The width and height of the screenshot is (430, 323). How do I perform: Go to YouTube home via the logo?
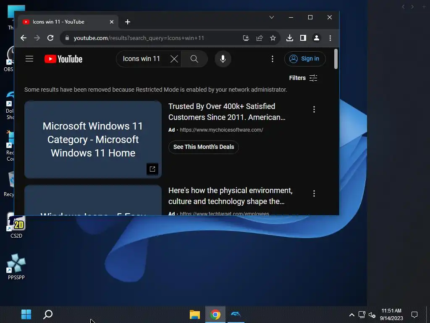pos(63,59)
